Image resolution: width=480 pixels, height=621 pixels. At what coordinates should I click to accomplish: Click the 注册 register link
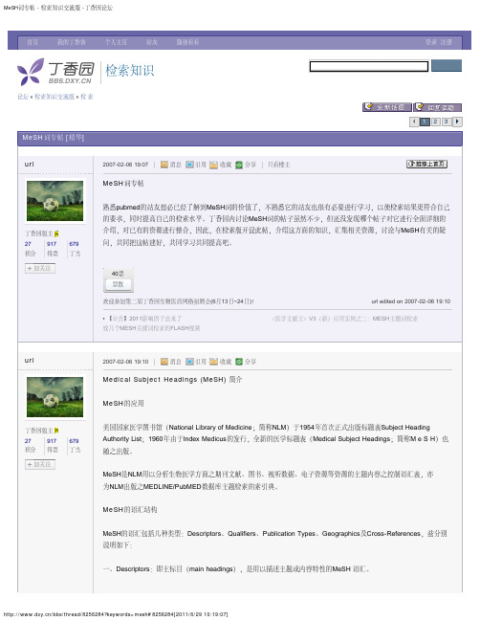446,42
